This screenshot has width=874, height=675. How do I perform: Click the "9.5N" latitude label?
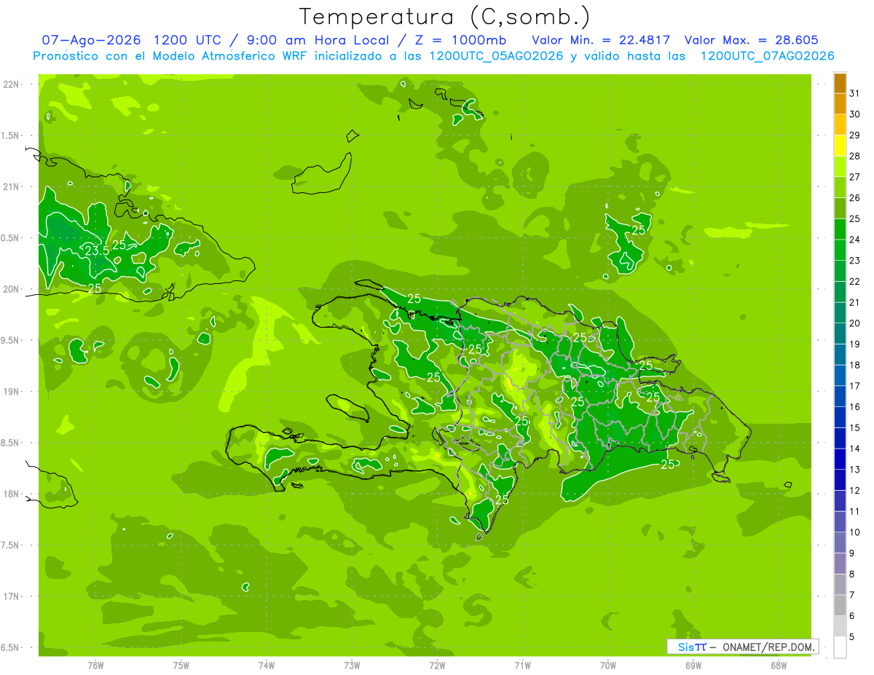[x=11, y=340]
